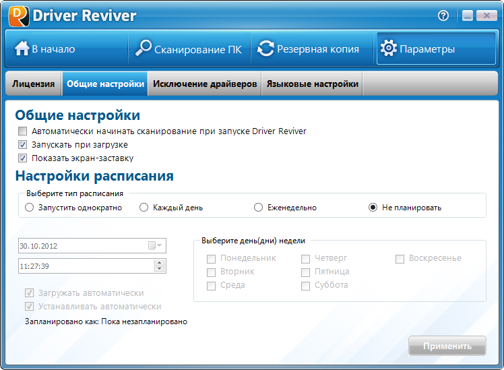Open the Сканирование ПК section

point(189,49)
